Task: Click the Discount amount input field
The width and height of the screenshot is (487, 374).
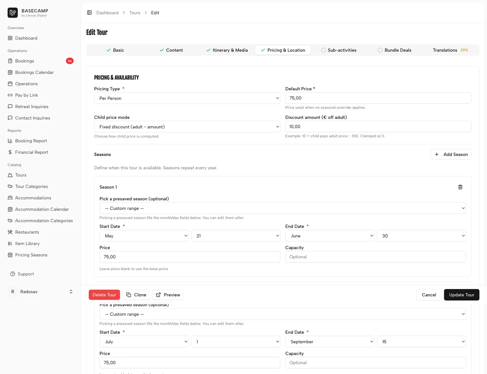Action: click(x=378, y=126)
